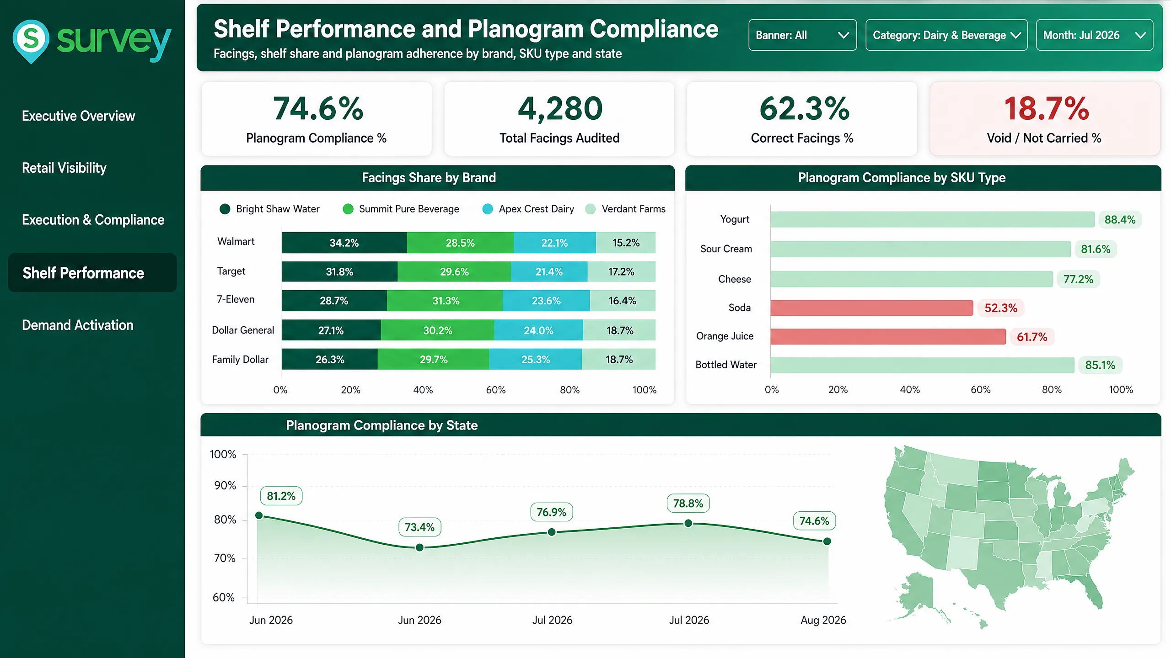1171x658 pixels.
Task: Click the 88.4% Yogurt value label
Action: point(1120,220)
